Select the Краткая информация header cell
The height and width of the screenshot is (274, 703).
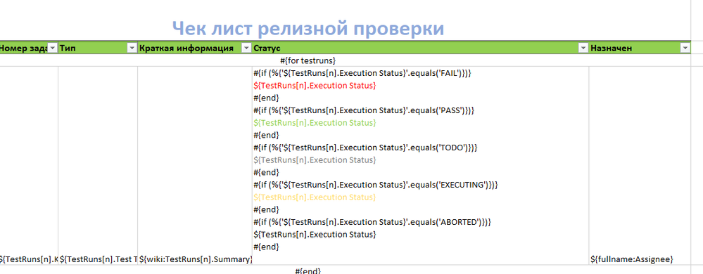[x=195, y=48]
